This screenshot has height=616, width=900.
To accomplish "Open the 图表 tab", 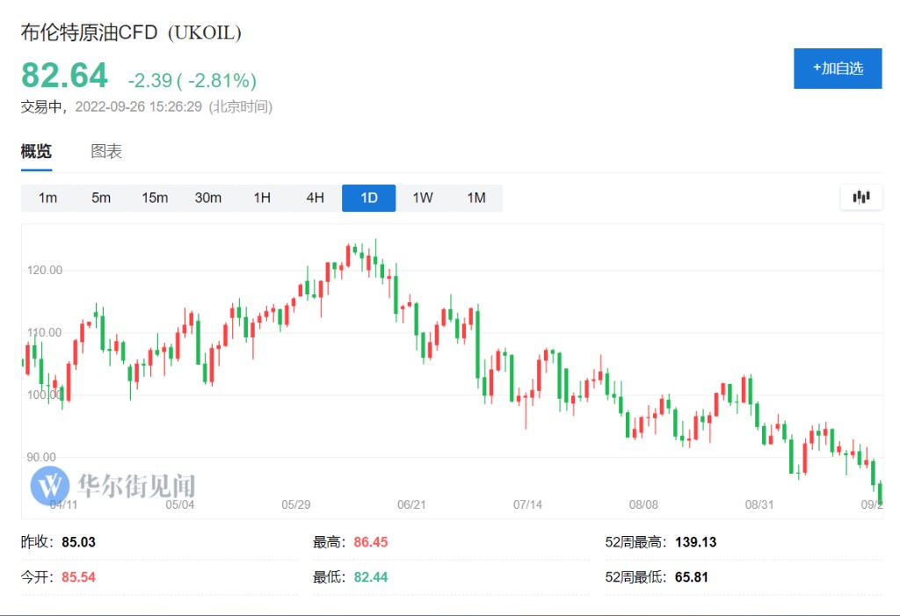I will click(106, 151).
